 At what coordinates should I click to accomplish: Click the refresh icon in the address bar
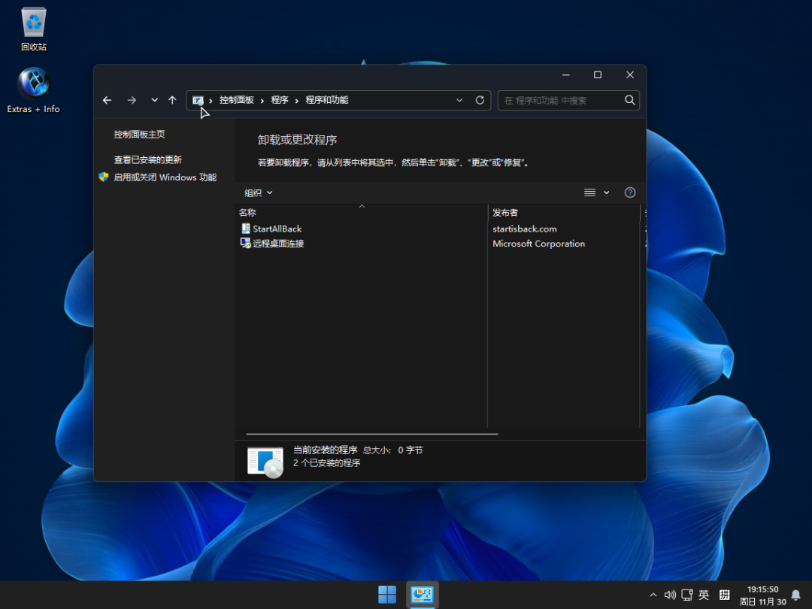coord(480,99)
